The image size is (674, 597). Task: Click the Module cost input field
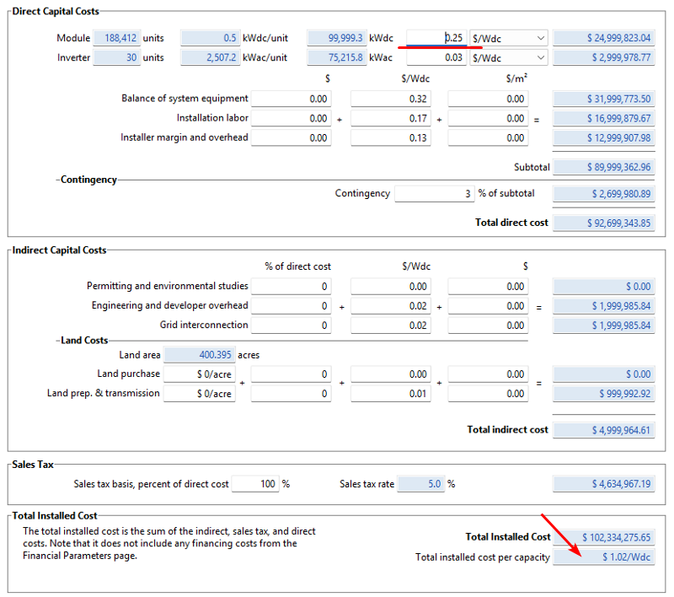tap(436, 38)
